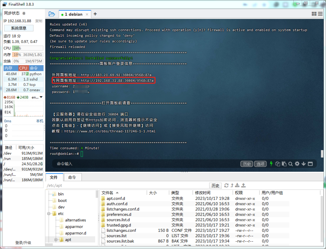Open terminal settings gear icon

pos(297,164)
